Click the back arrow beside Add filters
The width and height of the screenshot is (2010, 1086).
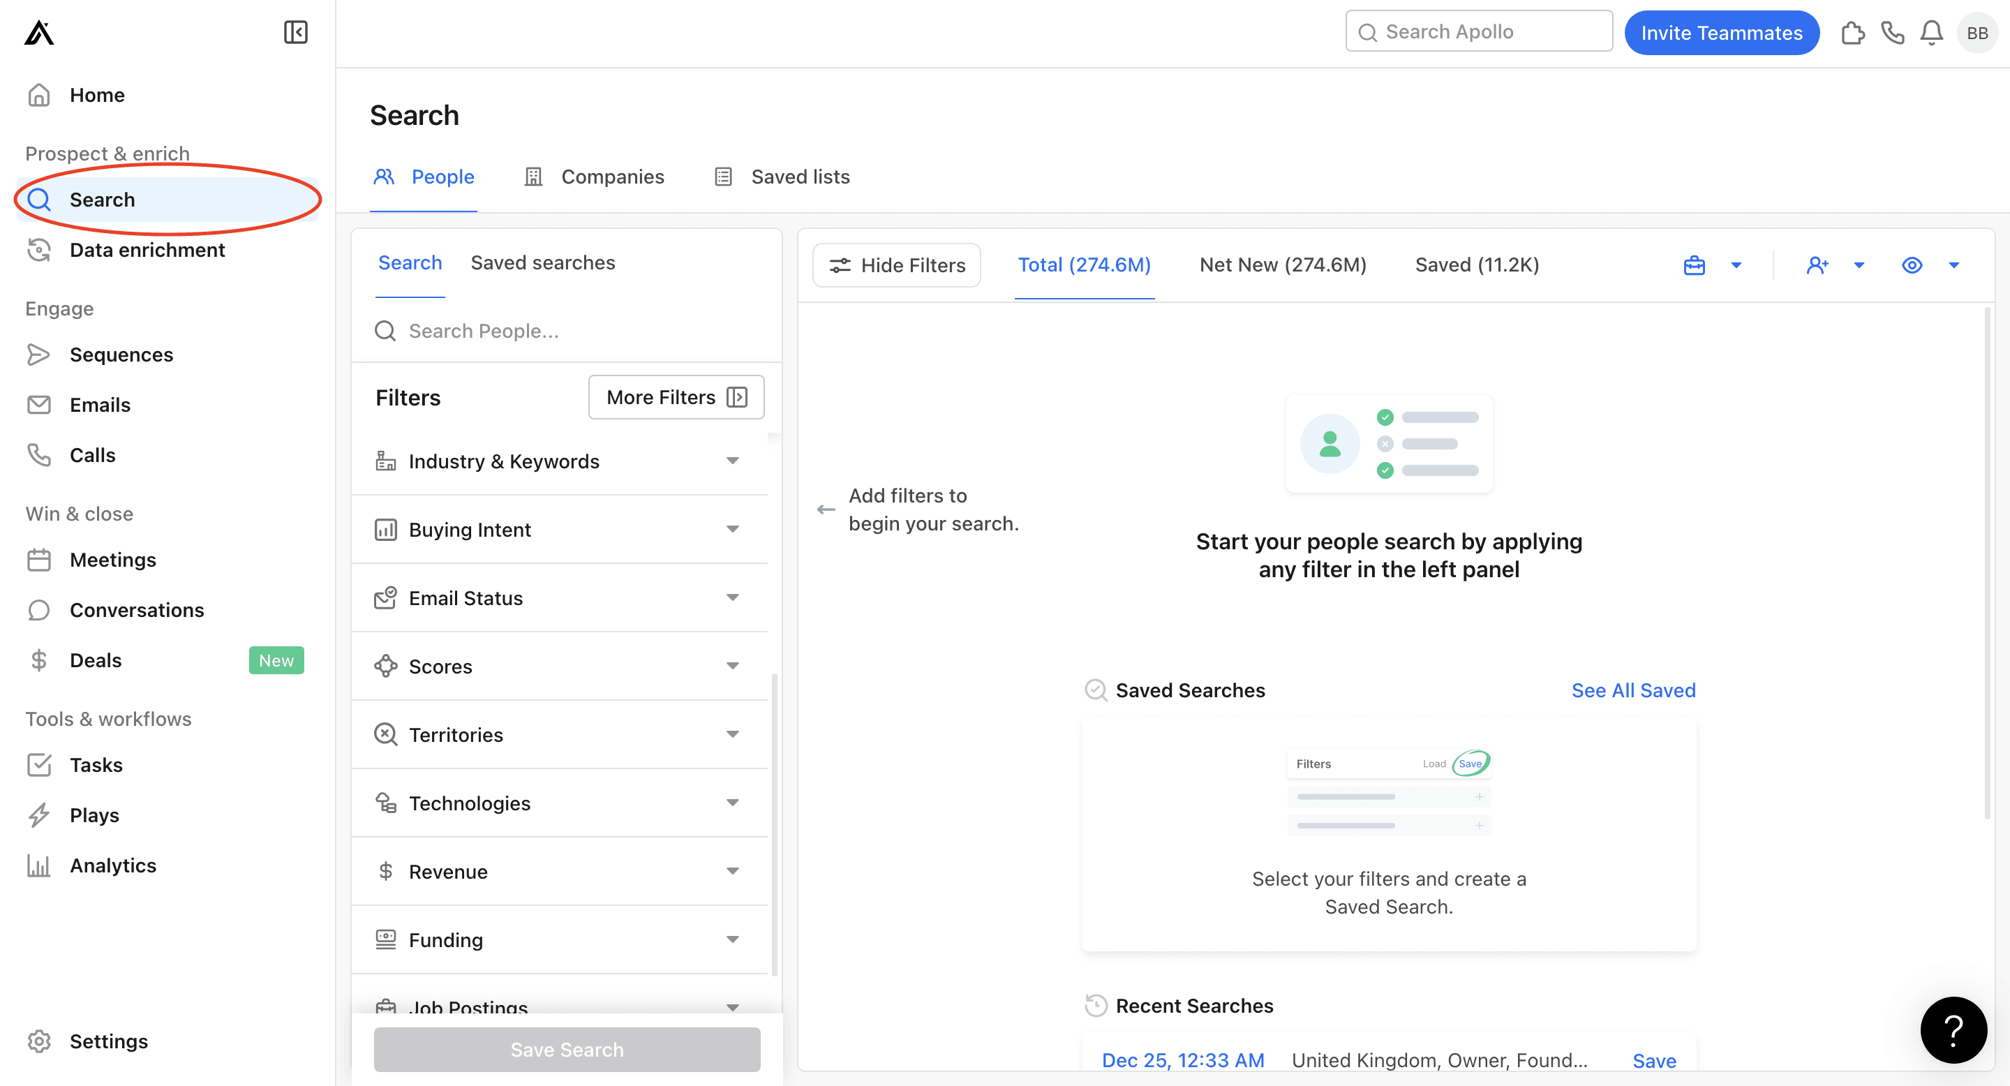pos(826,509)
